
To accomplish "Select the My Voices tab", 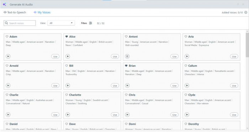I will coord(42,12).
